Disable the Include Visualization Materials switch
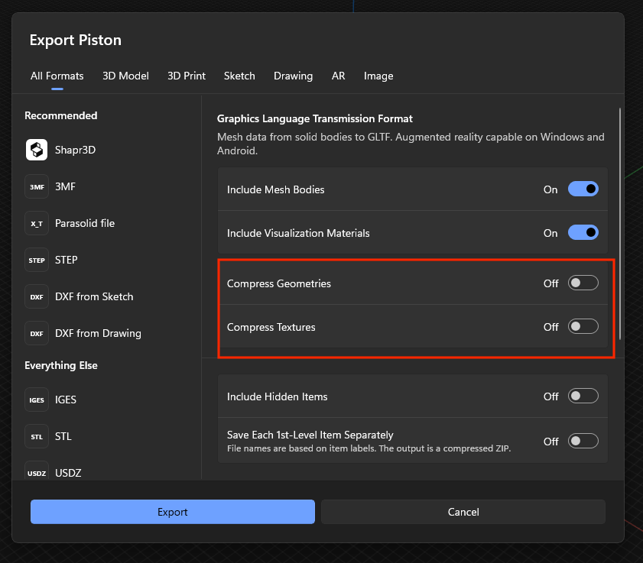 [x=583, y=232]
